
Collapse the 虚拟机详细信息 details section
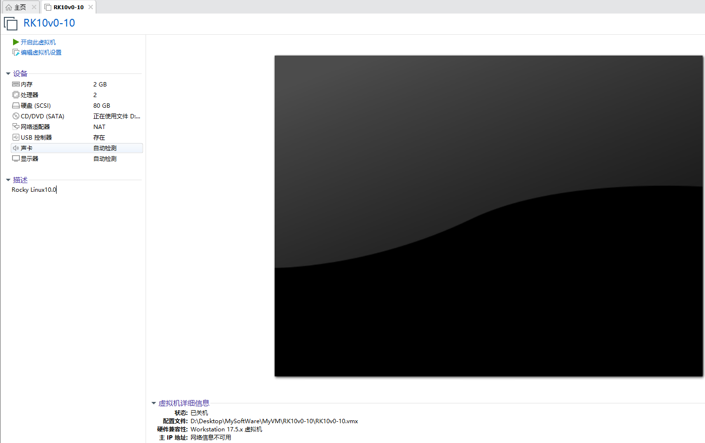(155, 403)
